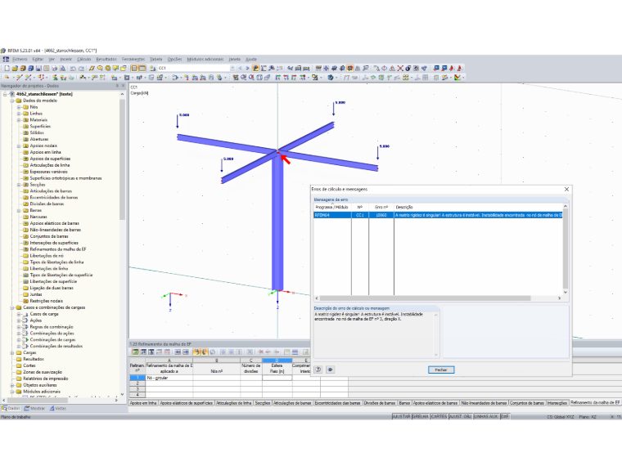Click the Save diskette icon in toolbar
This screenshot has height=466, width=622.
click(x=38, y=68)
